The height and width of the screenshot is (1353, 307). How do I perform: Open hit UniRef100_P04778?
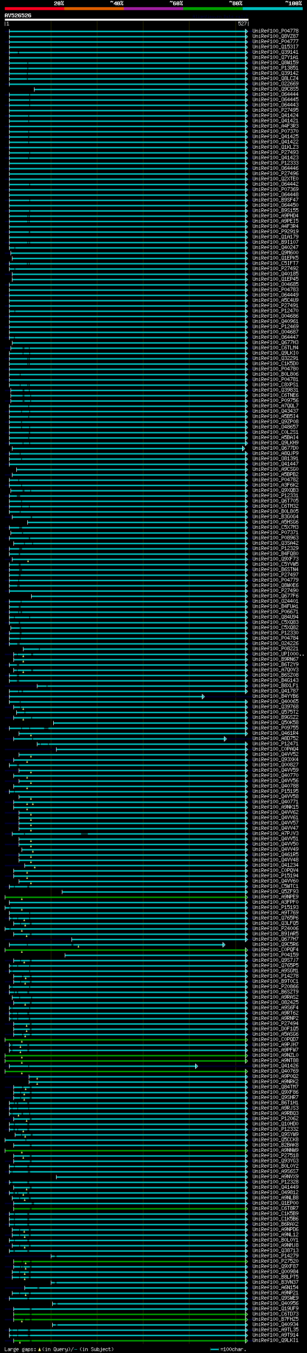[275, 31]
